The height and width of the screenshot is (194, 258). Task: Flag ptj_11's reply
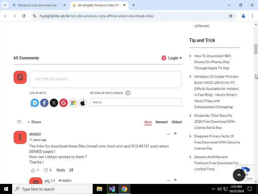pos(175,180)
